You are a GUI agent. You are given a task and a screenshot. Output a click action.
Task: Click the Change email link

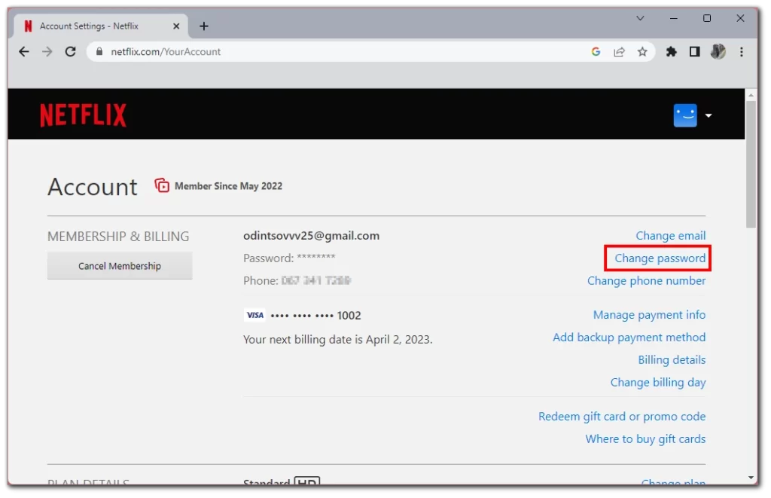(x=670, y=236)
